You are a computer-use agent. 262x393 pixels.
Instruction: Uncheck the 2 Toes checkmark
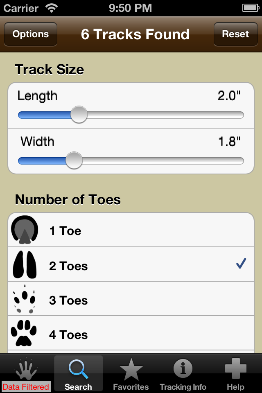(241, 263)
